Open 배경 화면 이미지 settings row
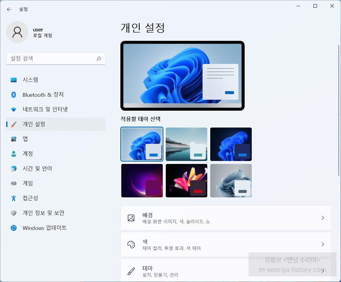Image resolution: width=341 pixels, height=282 pixels. coord(226,218)
